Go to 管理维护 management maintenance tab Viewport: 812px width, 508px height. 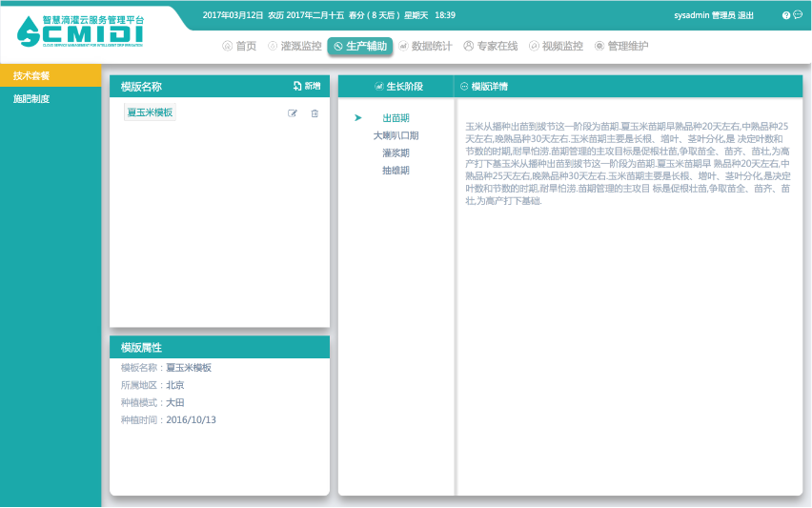(620, 46)
